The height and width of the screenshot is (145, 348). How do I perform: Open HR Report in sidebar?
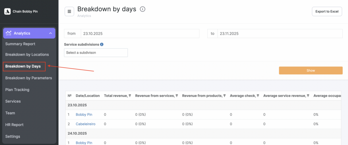tap(14, 125)
